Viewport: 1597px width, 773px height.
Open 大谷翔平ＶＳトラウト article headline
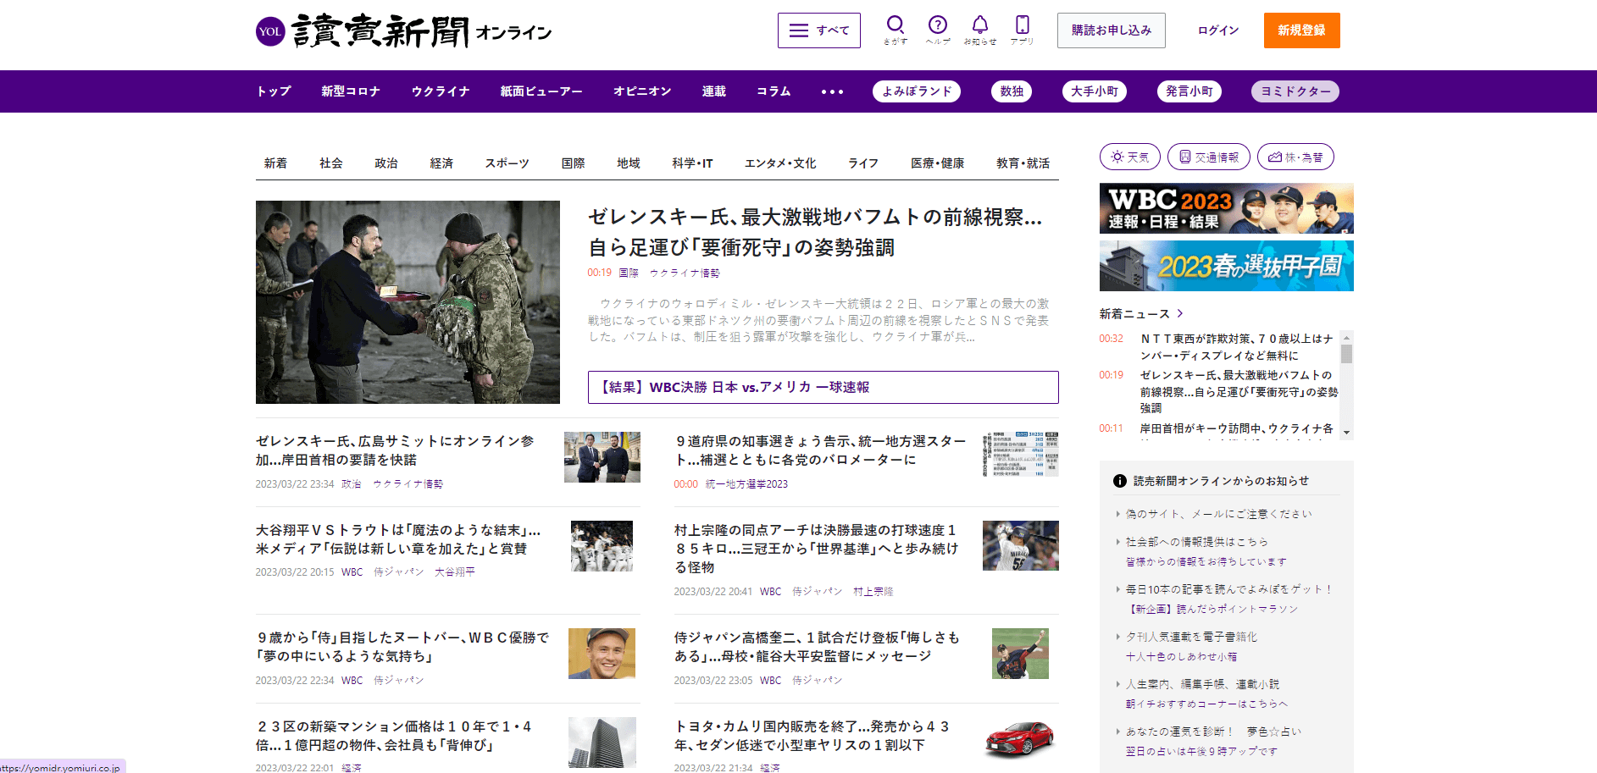[x=398, y=539]
